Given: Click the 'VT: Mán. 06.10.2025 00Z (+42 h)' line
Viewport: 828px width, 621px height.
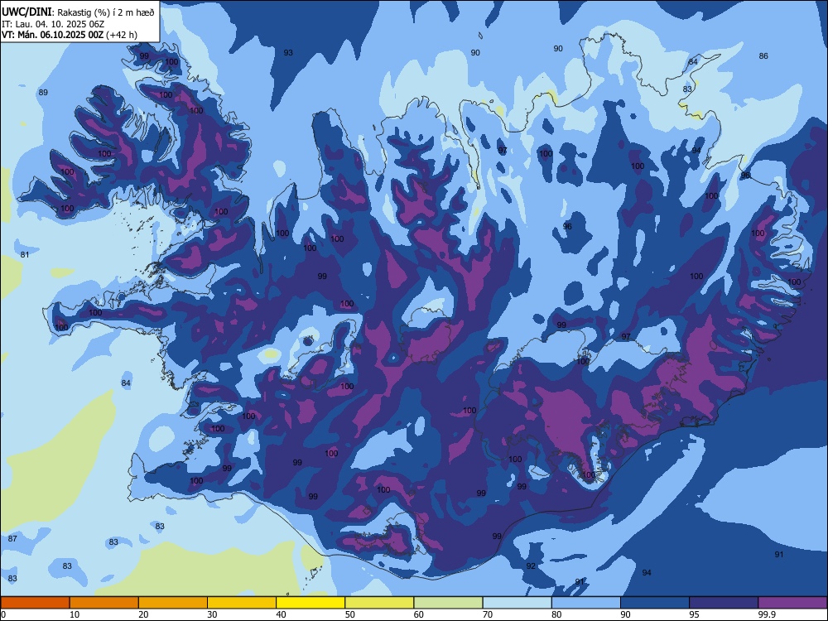Looking at the screenshot, I should [70, 35].
